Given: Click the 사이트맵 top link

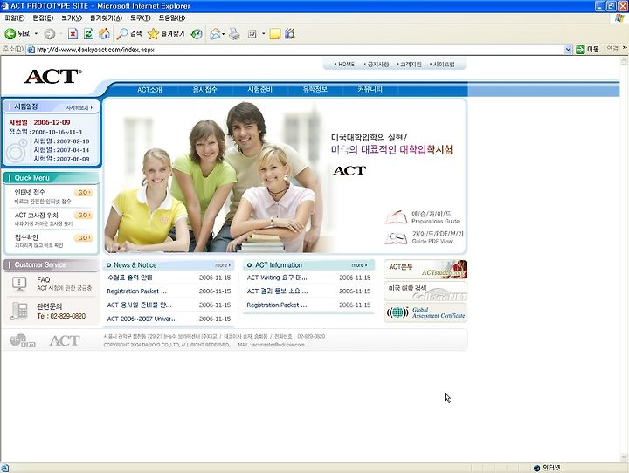Looking at the screenshot, I should pos(442,64).
